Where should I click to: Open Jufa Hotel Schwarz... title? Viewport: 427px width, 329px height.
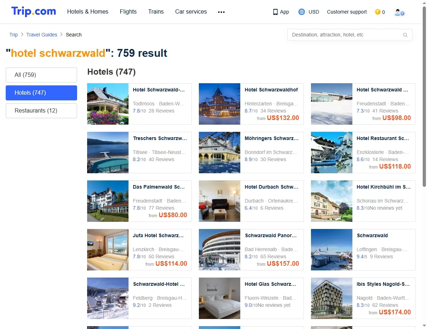click(x=158, y=235)
